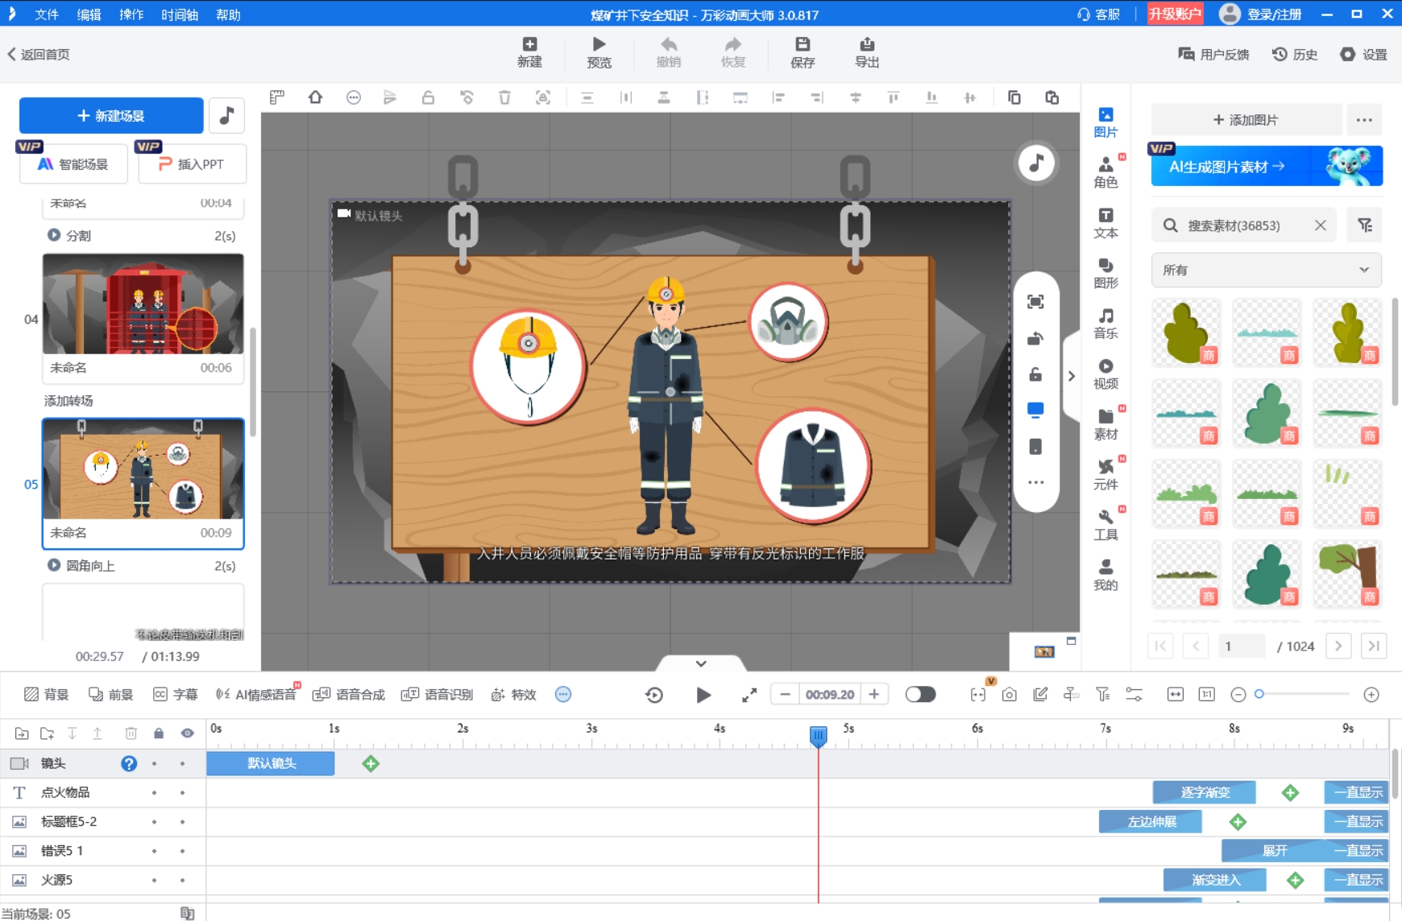
Task: Open the 工具 tools panel
Action: (x=1105, y=525)
